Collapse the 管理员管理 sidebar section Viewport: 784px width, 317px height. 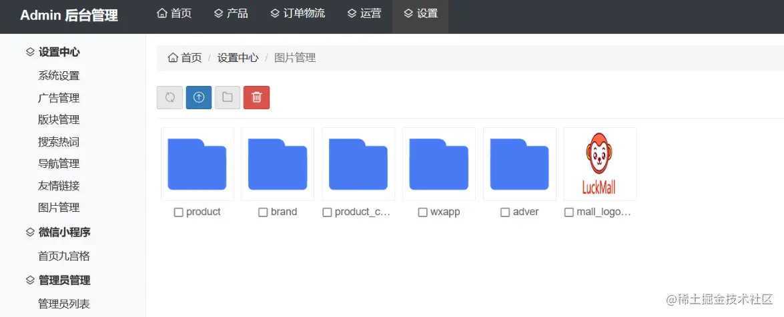pyautogui.click(x=59, y=280)
